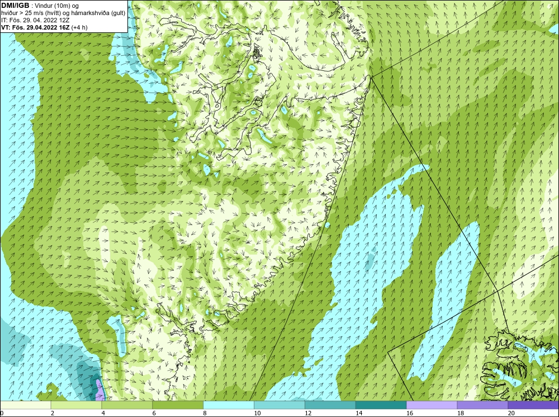Pick the 4–6 m/s green legend swatch
The width and height of the screenshot is (559, 417).
coord(127,405)
